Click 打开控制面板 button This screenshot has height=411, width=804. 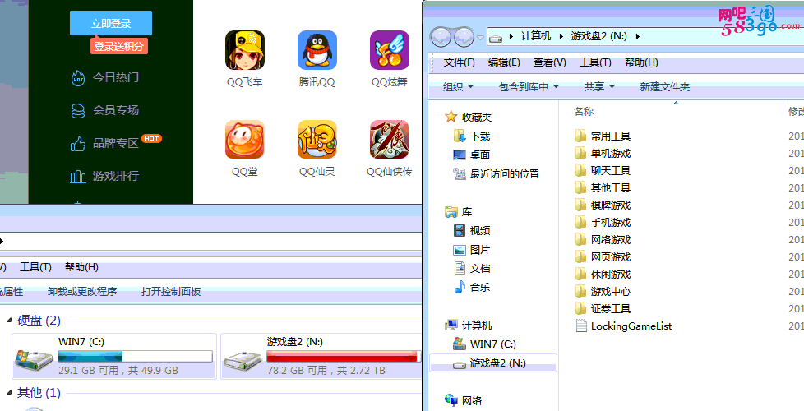tap(171, 292)
